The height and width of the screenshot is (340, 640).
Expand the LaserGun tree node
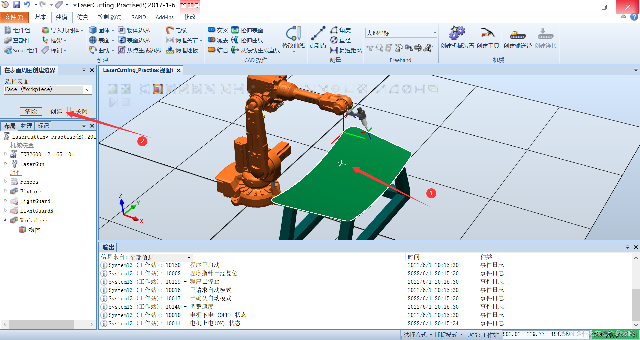tap(5, 164)
